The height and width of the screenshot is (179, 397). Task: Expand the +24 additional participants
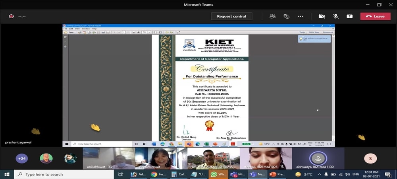pos(22,158)
